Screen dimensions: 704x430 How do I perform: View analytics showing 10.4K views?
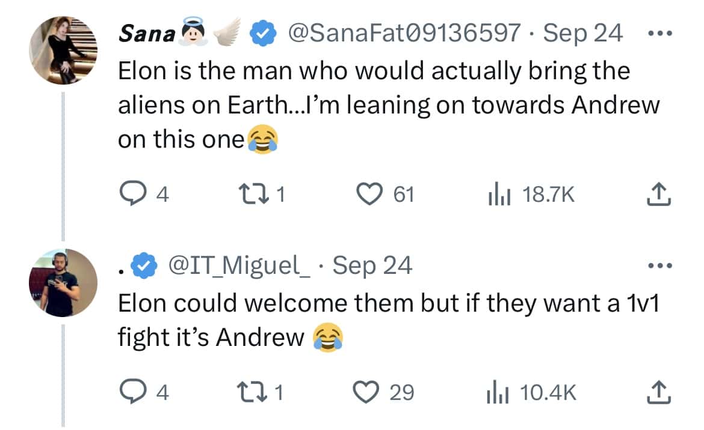tap(498, 393)
